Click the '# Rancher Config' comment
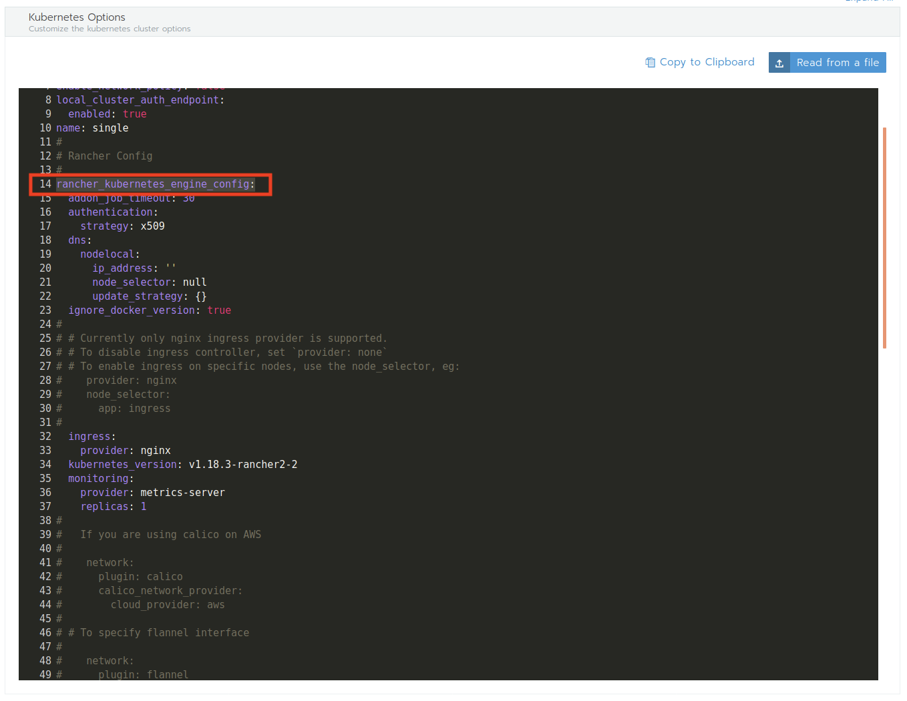Viewport: 907px width, 701px height. pyautogui.click(x=104, y=156)
